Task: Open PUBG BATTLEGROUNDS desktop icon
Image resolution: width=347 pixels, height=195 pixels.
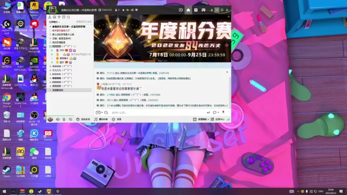Action: [20, 64]
